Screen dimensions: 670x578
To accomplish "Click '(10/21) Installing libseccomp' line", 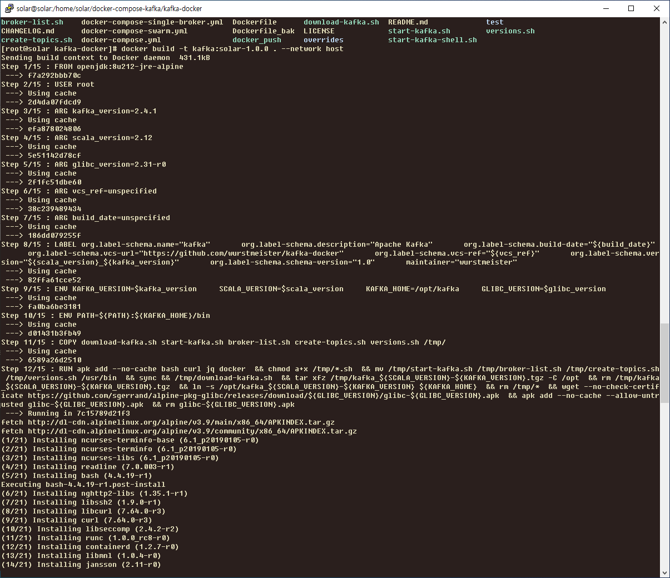I will tap(90, 529).
